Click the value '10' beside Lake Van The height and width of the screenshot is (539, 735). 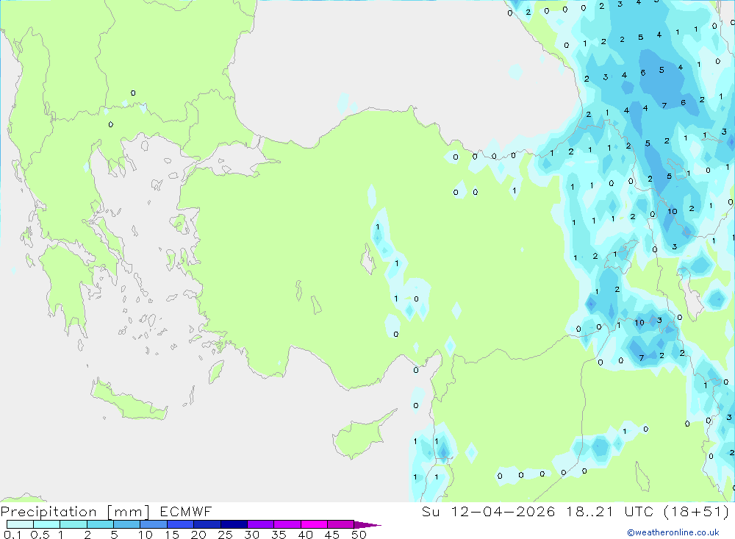pyautogui.click(x=673, y=212)
